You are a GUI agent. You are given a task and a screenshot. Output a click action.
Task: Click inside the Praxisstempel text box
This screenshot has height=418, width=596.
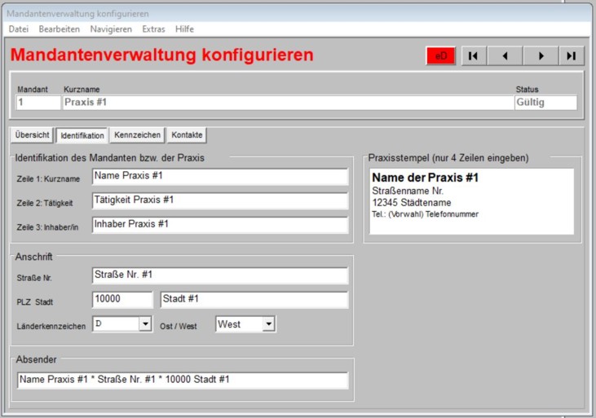coord(471,201)
